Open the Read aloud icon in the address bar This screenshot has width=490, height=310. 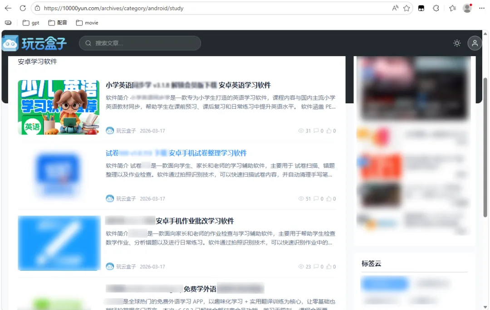[395, 9]
